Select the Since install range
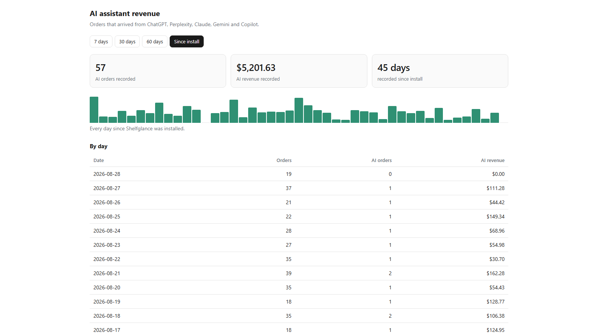The height and width of the screenshot is (336, 598). coord(187,41)
